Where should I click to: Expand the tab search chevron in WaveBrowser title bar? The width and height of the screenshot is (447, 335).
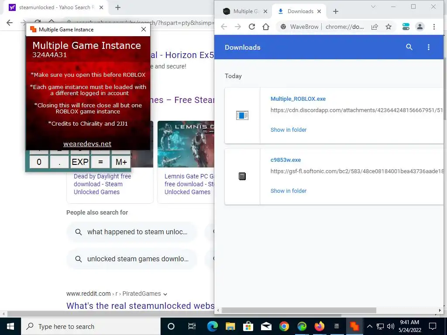point(373,7)
